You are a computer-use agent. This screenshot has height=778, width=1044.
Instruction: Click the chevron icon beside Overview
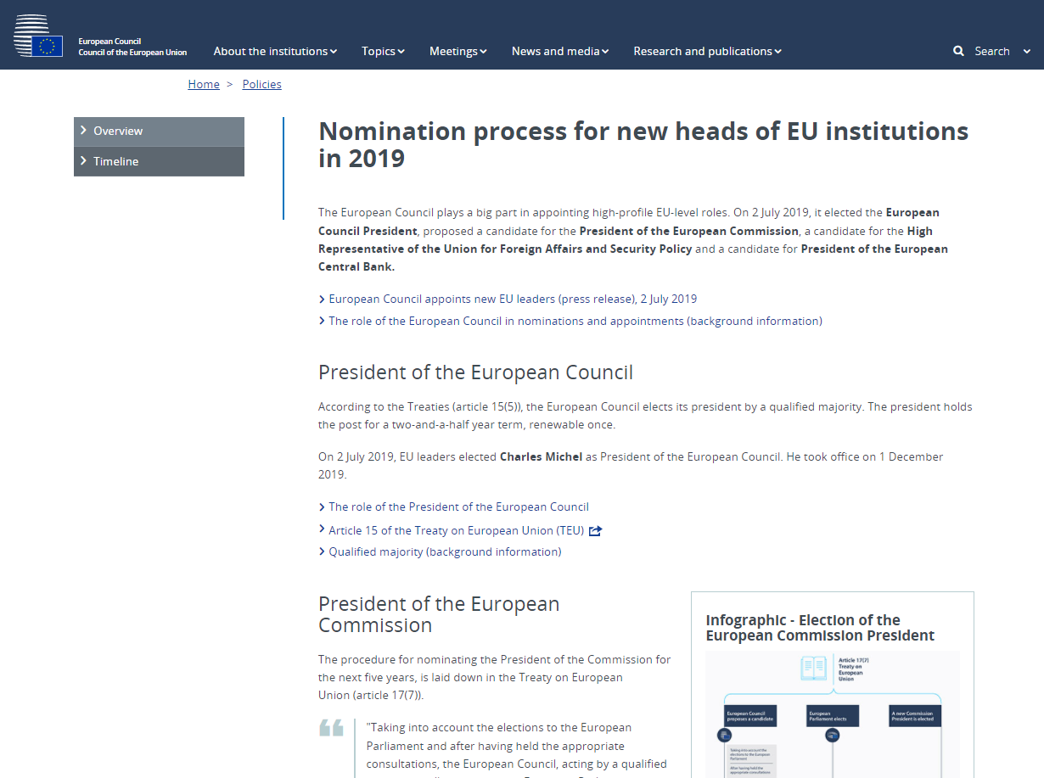point(84,130)
